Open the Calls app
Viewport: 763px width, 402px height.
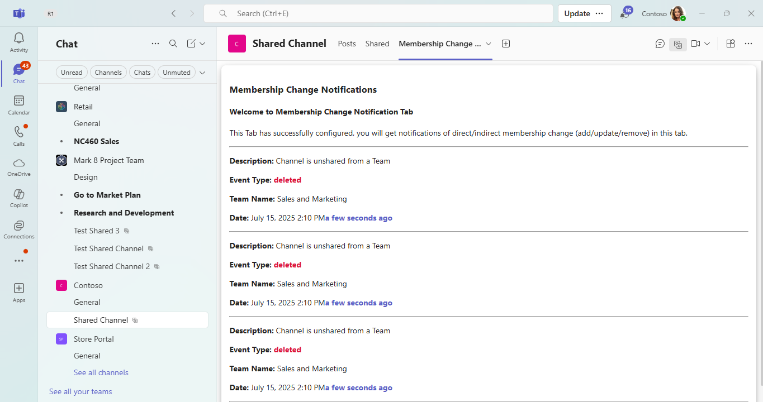19,136
